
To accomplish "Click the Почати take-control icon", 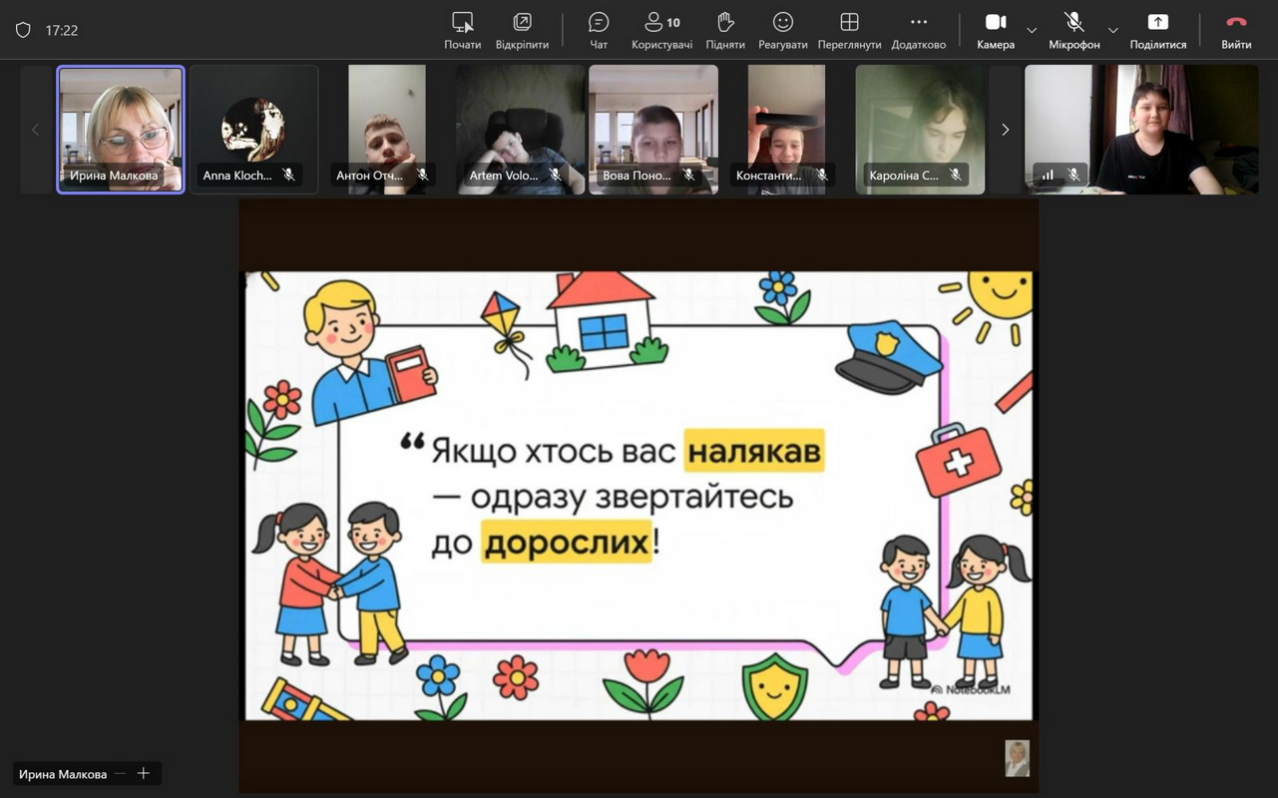I will 462,30.
